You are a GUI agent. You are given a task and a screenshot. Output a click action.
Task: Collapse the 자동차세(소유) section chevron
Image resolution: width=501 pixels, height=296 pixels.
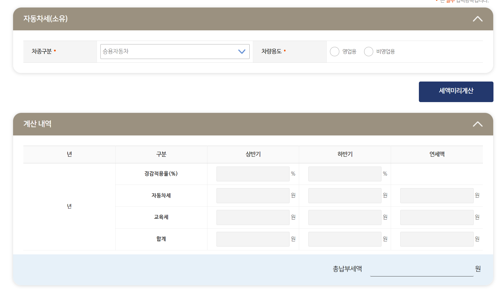point(477,19)
